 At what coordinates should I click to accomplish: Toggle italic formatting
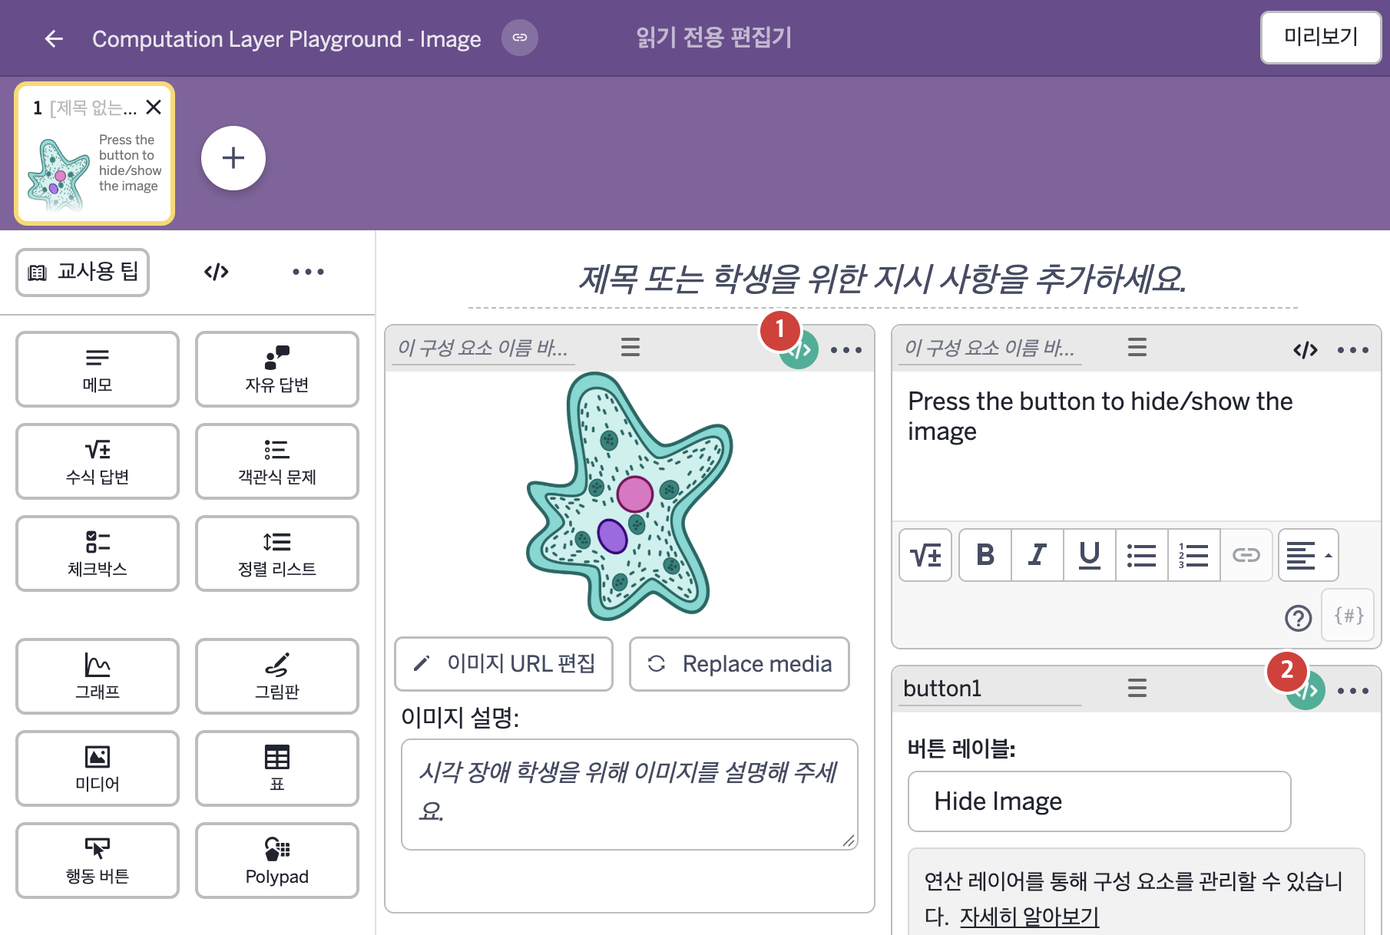coord(1038,555)
